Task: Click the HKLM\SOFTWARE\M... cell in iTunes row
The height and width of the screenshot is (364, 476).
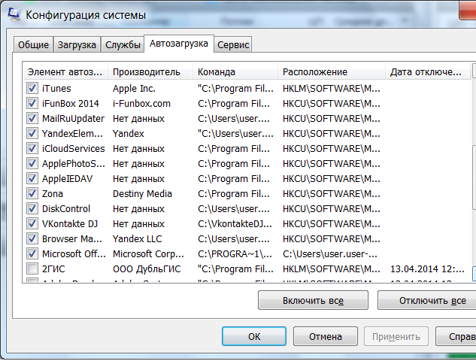Action: click(331, 88)
